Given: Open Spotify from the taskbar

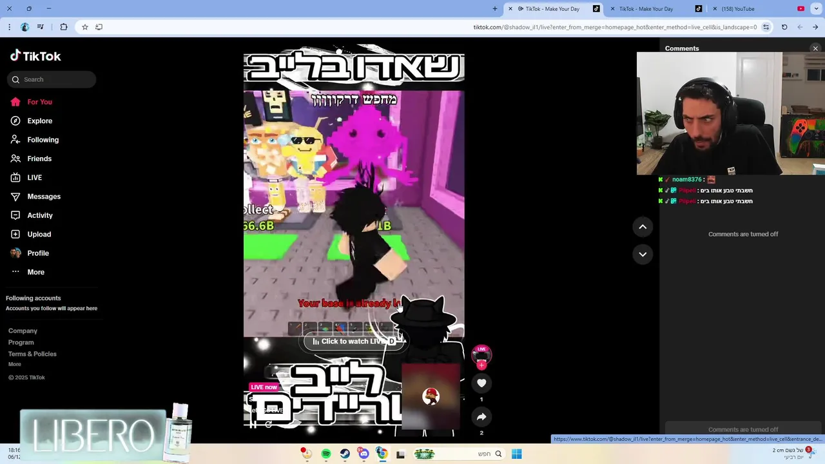Looking at the screenshot, I should click(326, 454).
